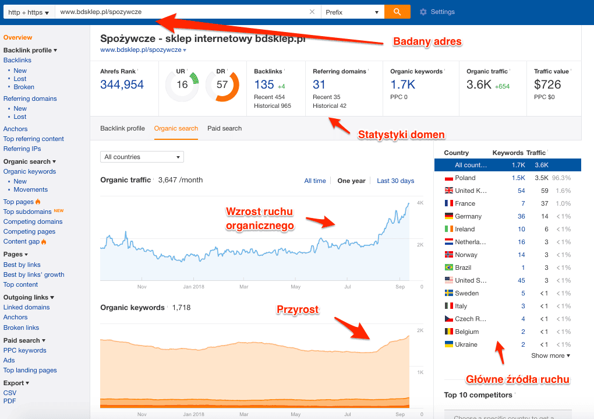Open the Broken backlinks report
This screenshot has width=594, height=419.
click(x=24, y=87)
